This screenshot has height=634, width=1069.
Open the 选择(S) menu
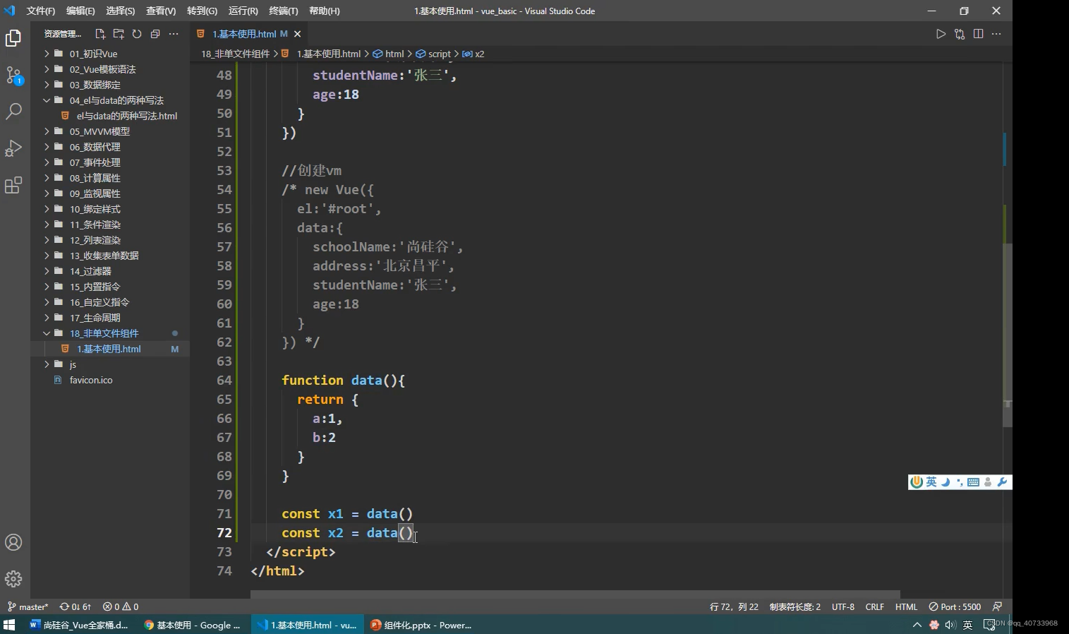pos(121,11)
